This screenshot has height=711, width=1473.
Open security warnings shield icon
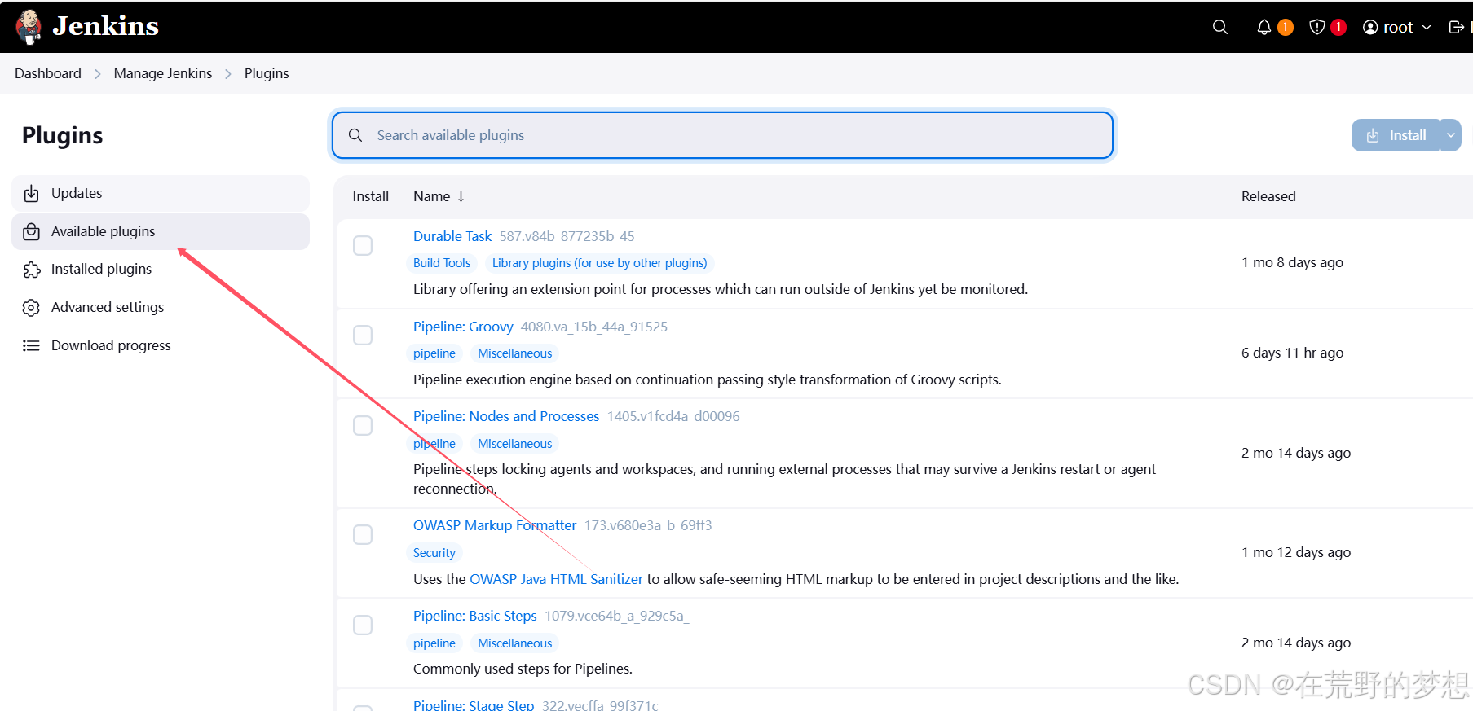pos(1316,27)
